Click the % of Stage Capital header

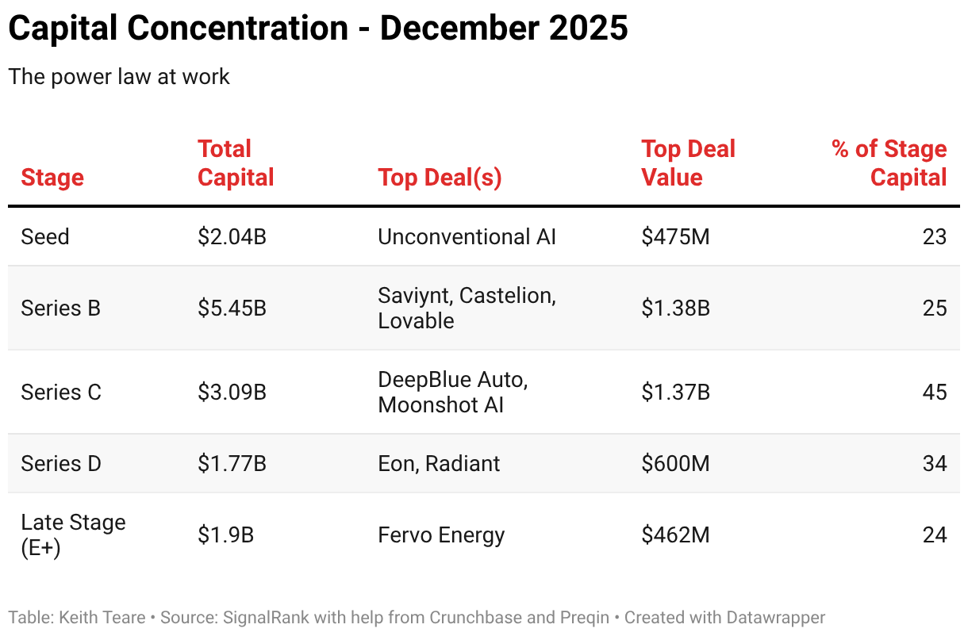click(x=889, y=163)
